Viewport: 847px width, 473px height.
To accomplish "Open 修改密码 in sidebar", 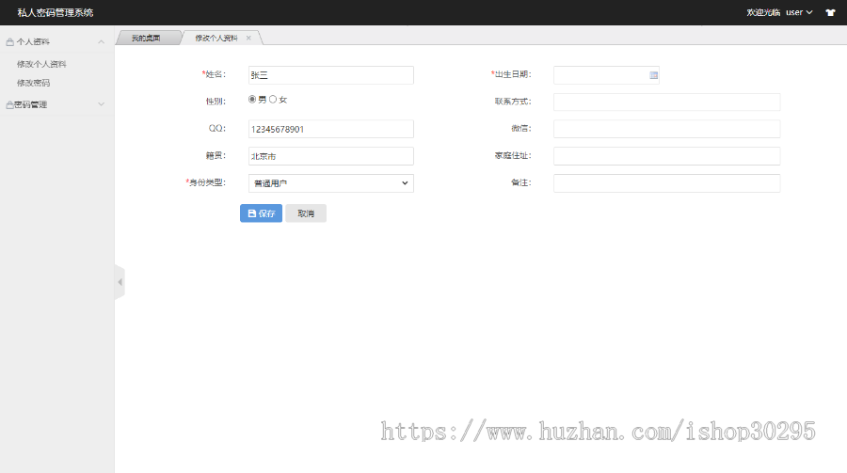I will pyautogui.click(x=33, y=83).
